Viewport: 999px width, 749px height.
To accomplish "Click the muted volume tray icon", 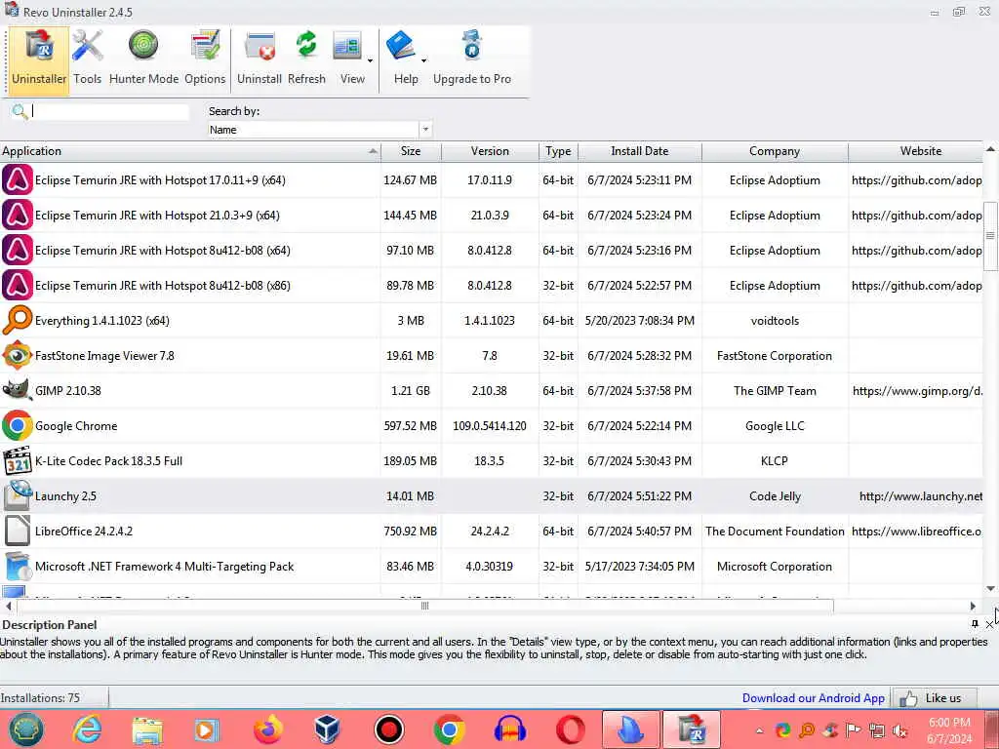I will click(x=900, y=730).
